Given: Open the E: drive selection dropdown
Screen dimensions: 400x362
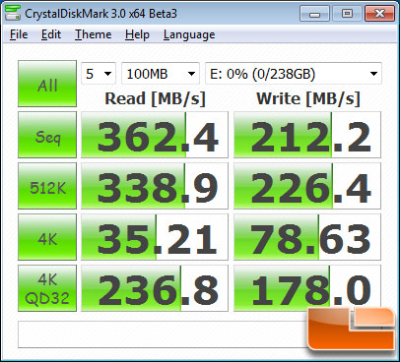Looking at the screenshot, I should coord(294,74).
